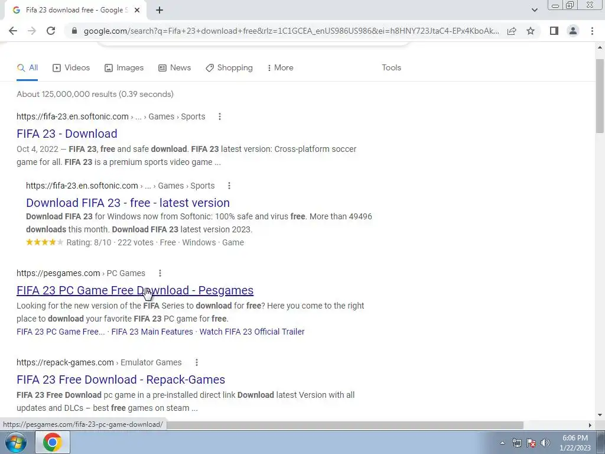Click the forward navigation arrow
605x454 pixels.
tap(32, 31)
